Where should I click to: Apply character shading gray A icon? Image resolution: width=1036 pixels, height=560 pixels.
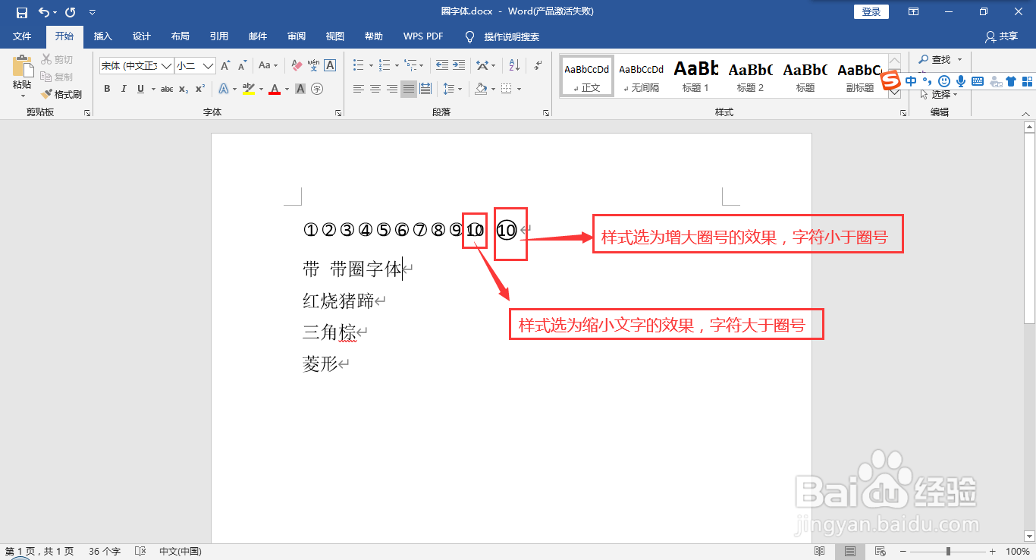click(300, 89)
